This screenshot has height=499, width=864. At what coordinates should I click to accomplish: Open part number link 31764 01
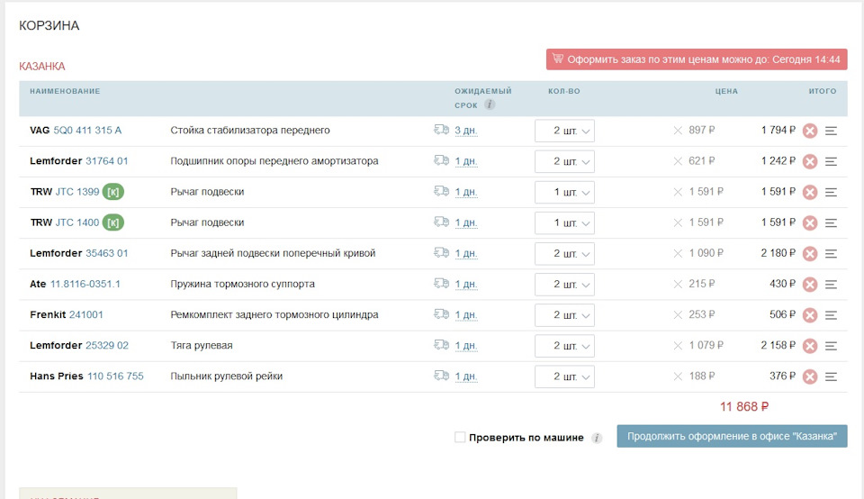click(107, 161)
